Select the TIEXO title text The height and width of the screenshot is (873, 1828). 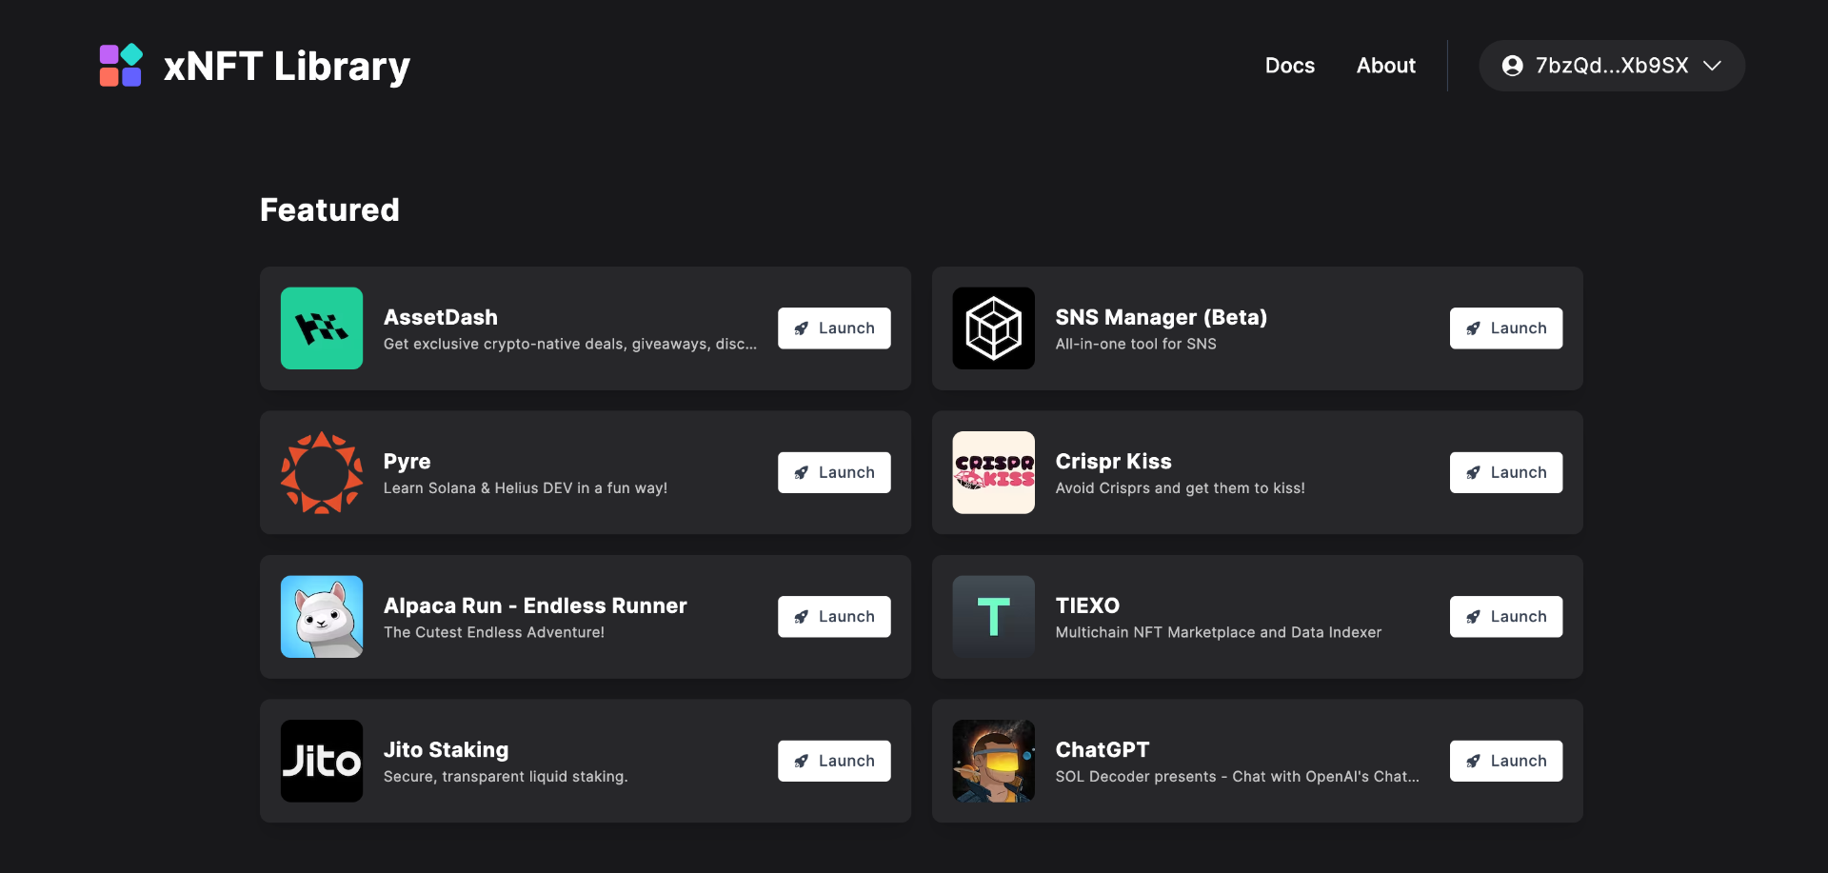[x=1087, y=605]
